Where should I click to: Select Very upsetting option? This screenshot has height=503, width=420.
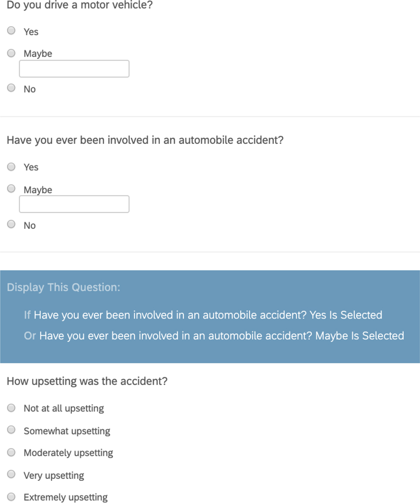click(x=12, y=474)
